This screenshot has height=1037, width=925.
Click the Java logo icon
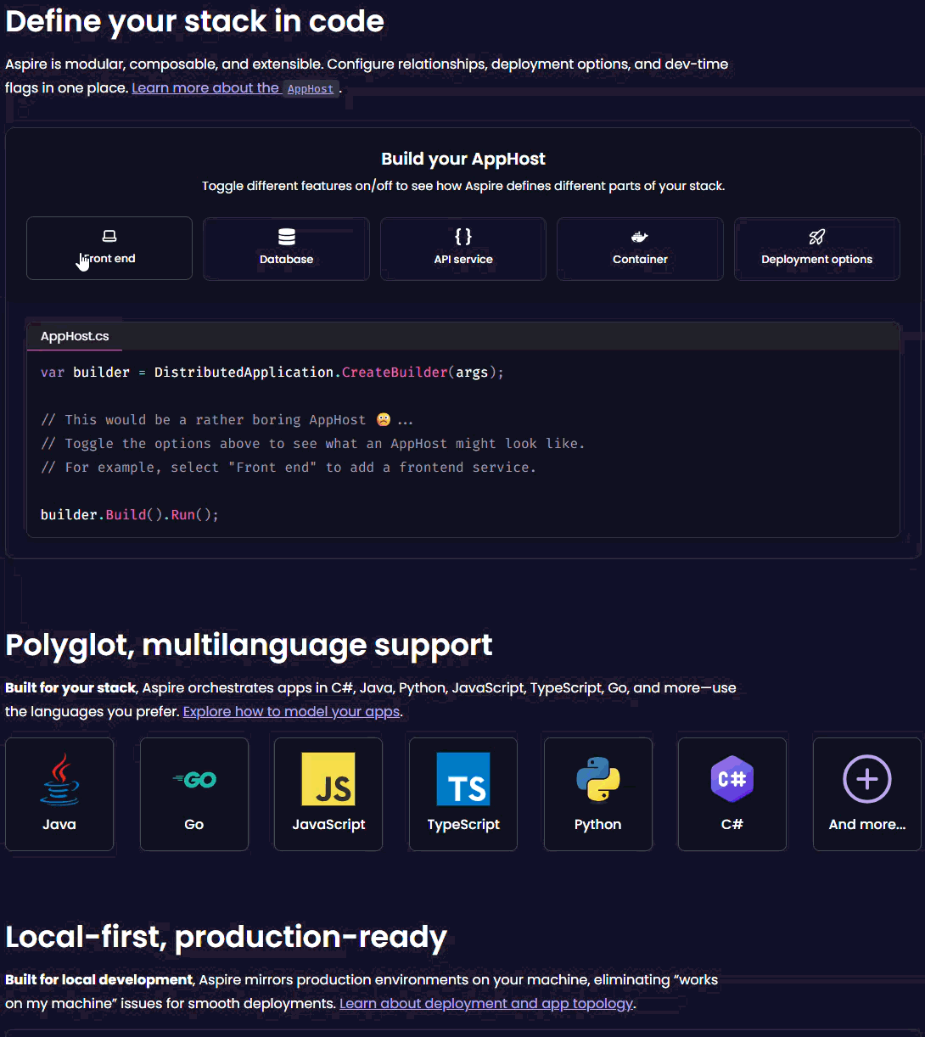(x=59, y=779)
